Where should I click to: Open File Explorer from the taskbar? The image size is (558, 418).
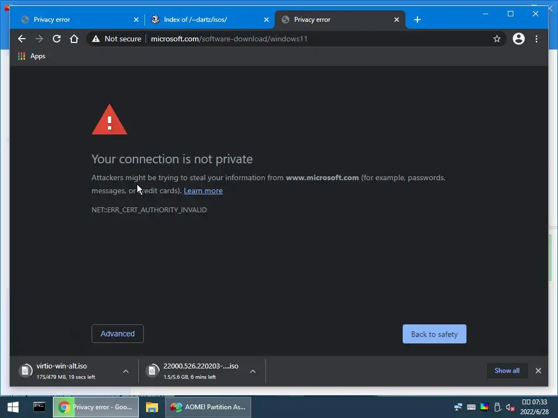(x=152, y=407)
